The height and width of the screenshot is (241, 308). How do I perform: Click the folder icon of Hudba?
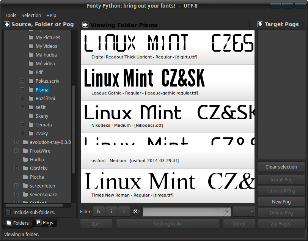[x=25, y=160]
